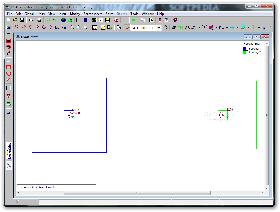280x212 pixels.
Task: Click the DesignStrip sidebar button
Action: point(9,151)
